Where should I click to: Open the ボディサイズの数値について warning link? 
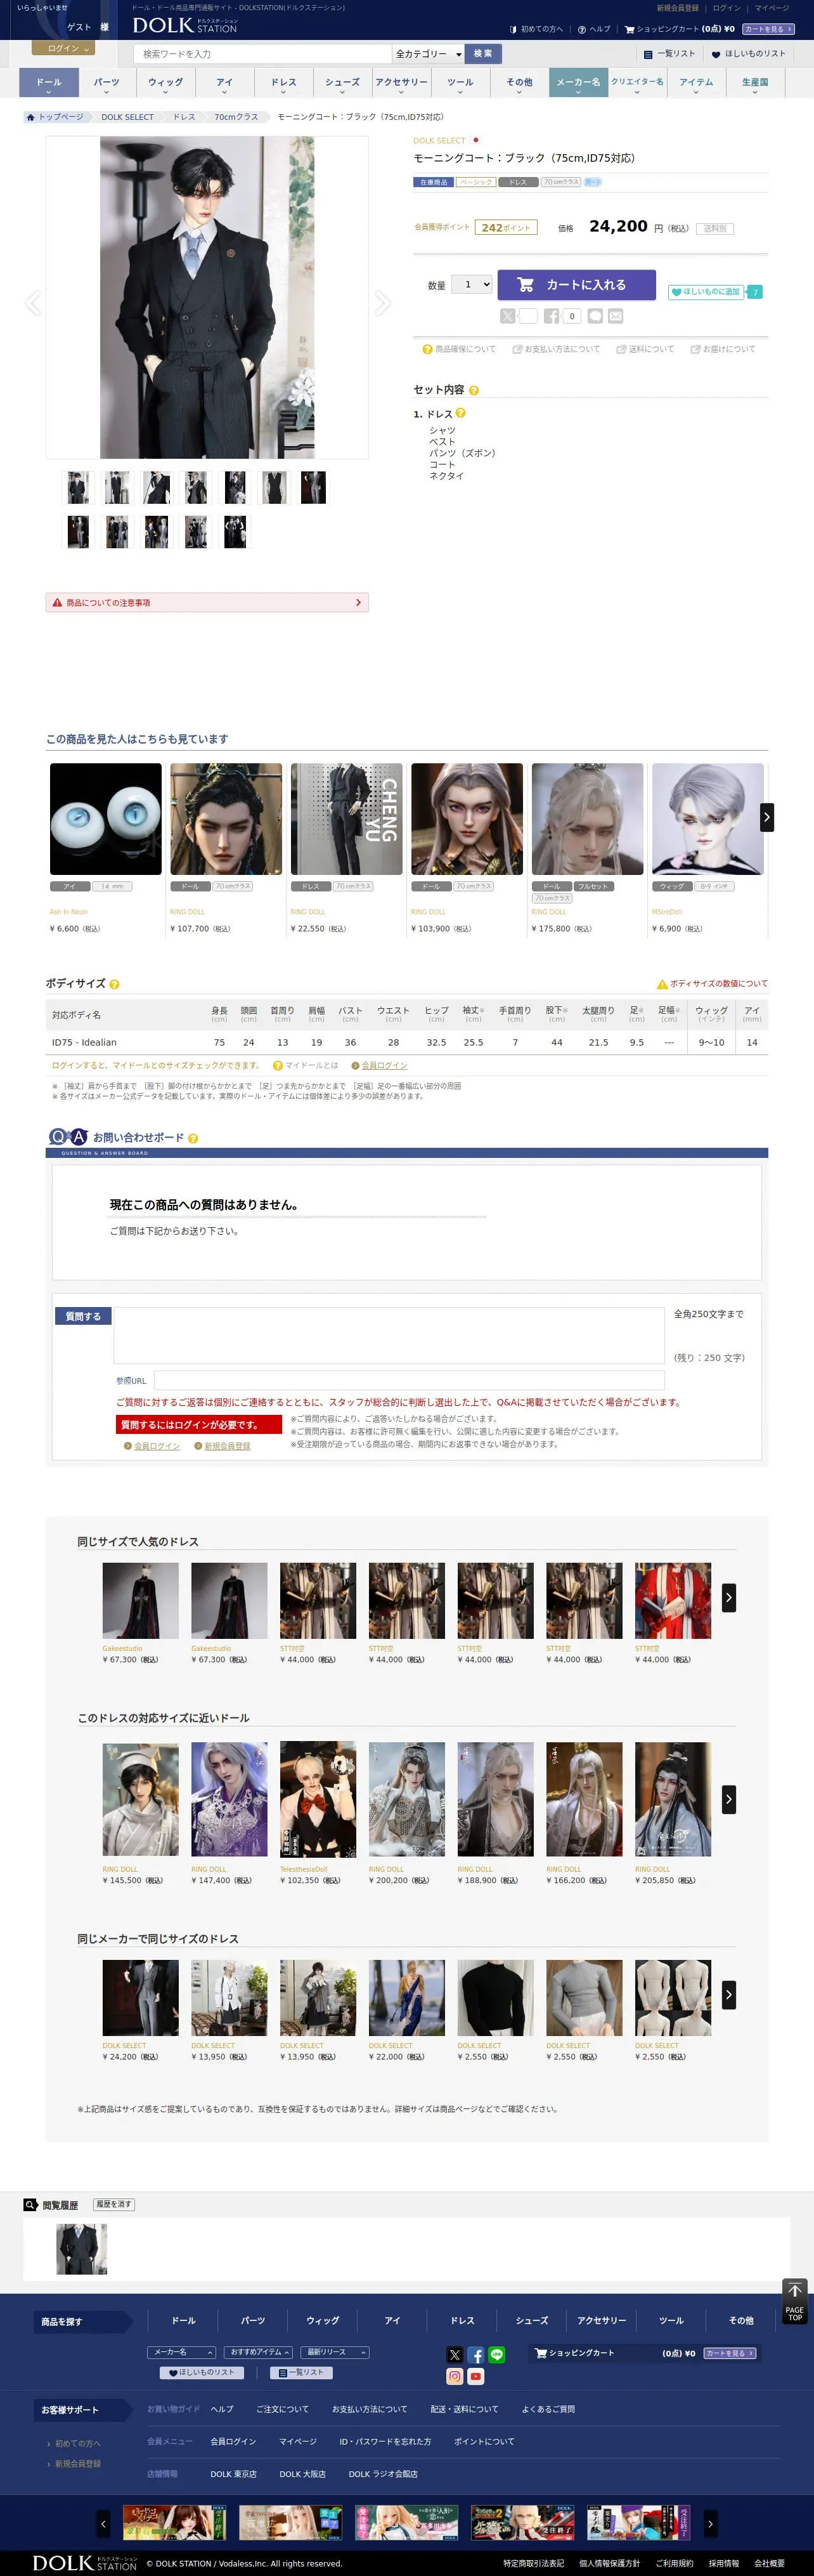pyautogui.click(x=712, y=984)
